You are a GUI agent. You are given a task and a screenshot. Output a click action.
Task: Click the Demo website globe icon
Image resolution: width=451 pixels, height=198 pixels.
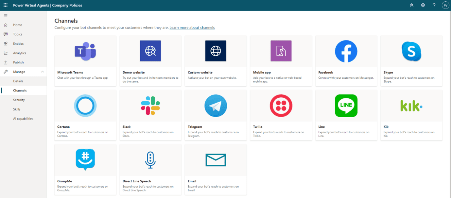coord(150,51)
